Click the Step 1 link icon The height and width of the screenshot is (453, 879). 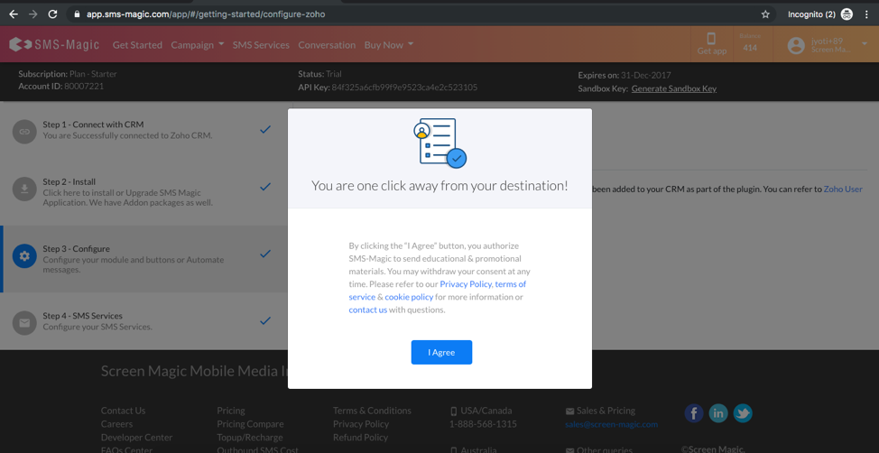[x=24, y=132]
